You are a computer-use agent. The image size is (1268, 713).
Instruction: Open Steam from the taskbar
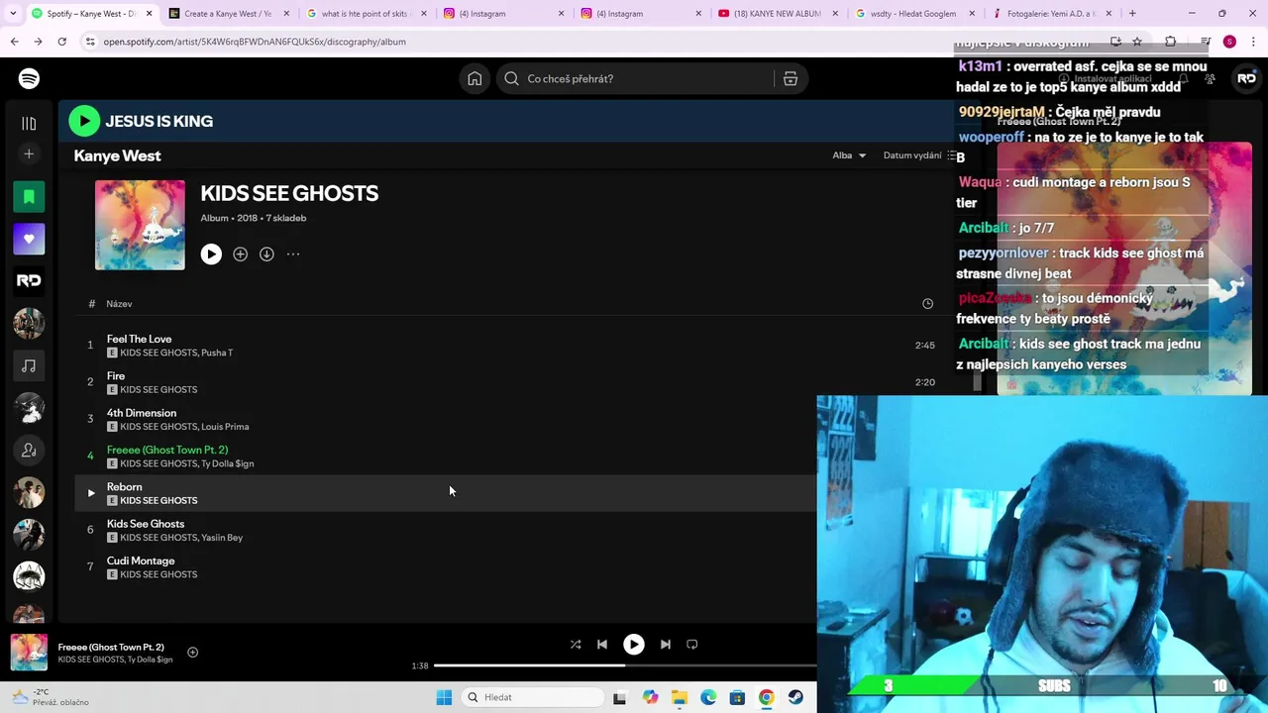(x=795, y=697)
